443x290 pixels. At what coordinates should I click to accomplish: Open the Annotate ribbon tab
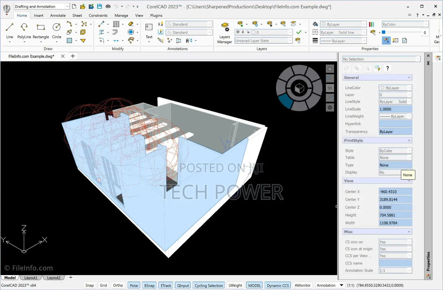[58, 15]
